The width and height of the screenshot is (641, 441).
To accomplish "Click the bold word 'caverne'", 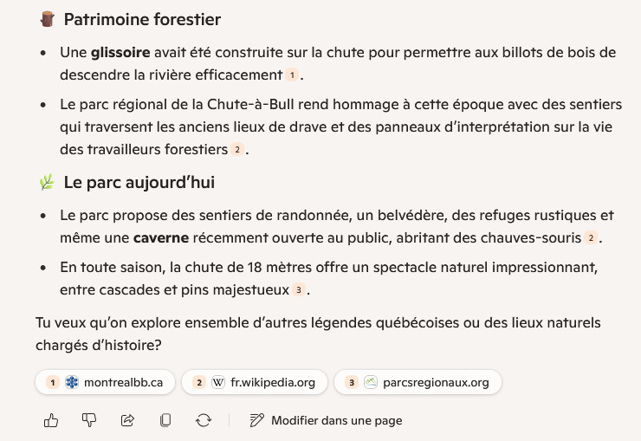I will coord(160,237).
